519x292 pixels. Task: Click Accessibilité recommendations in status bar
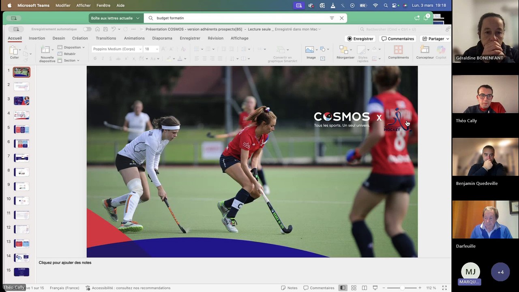point(128,288)
